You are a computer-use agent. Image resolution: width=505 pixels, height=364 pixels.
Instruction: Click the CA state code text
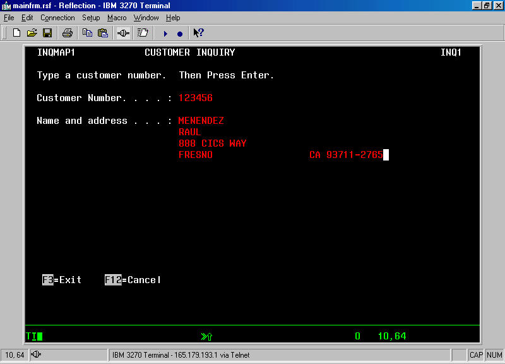pos(314,155)
